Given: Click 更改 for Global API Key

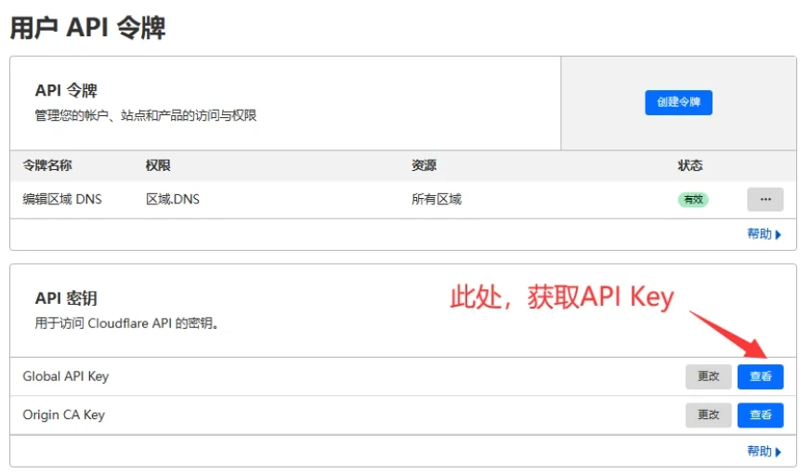Looking at the screenshot, I should [708, 376].
